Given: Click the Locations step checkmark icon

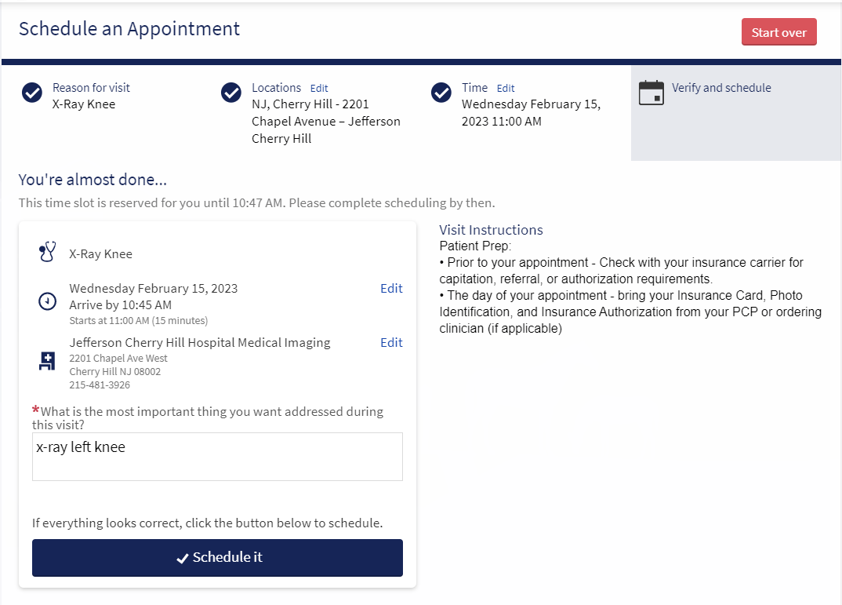Looking at the screenshot, I should point(231,93).
